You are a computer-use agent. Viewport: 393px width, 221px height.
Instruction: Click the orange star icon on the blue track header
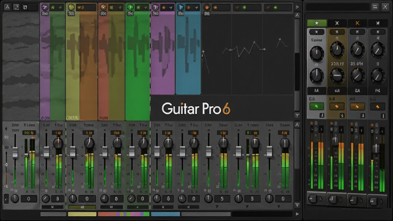coord(188,8)
